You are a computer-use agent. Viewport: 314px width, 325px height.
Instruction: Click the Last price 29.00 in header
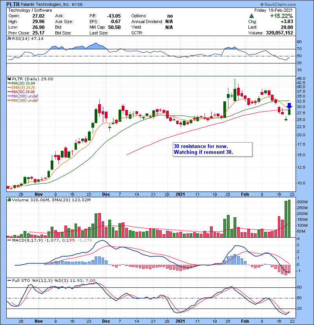[x=287, y=27]
